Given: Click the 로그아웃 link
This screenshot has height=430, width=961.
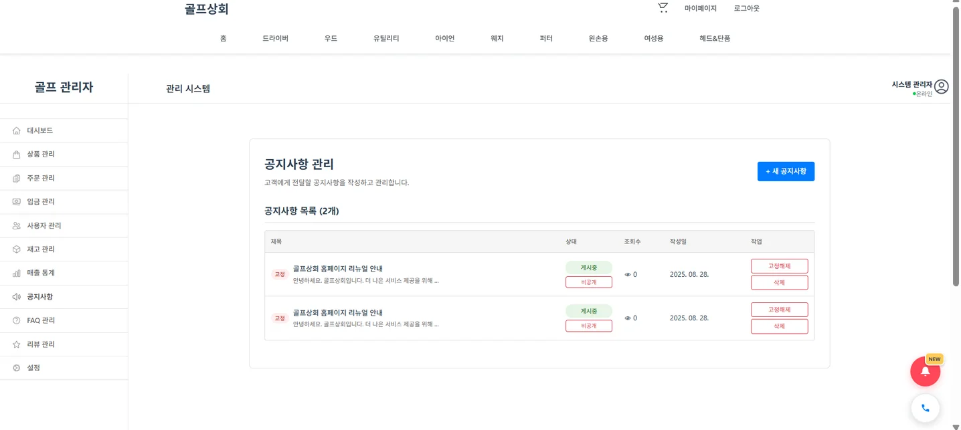Looking at the screenshot, I should pyautogui.click(x=746, y=8).
